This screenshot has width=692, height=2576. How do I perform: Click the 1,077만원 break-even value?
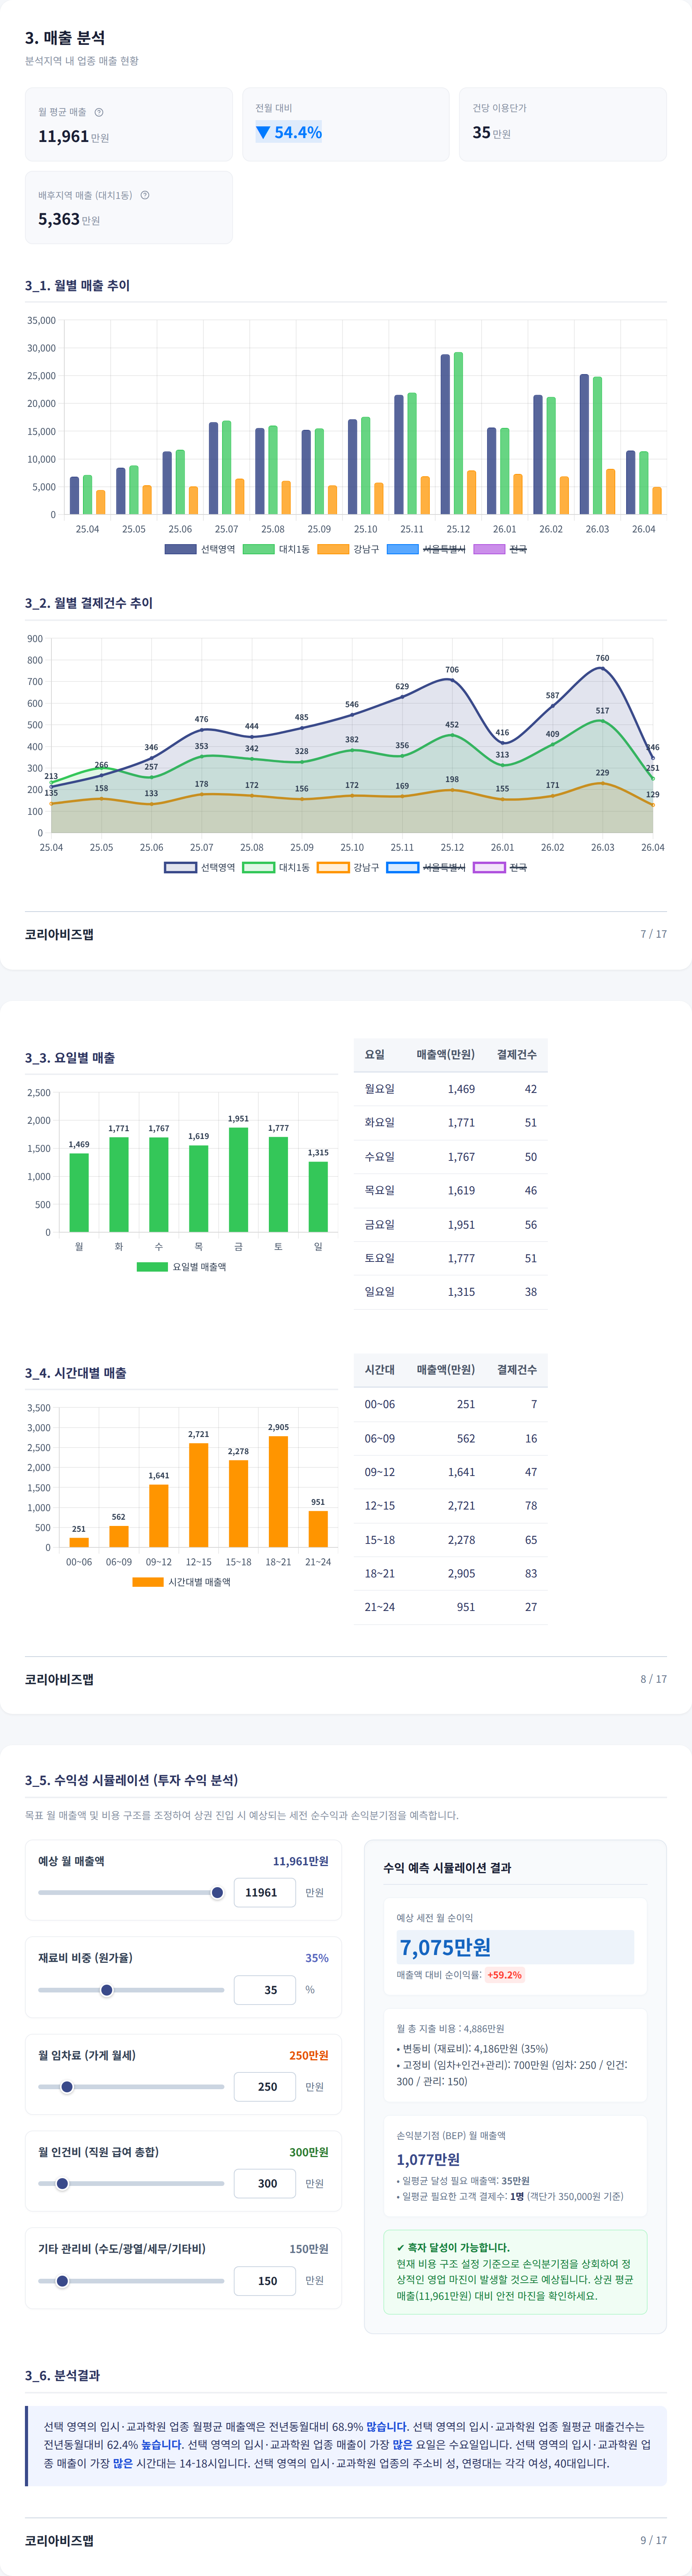point(428,2159)
